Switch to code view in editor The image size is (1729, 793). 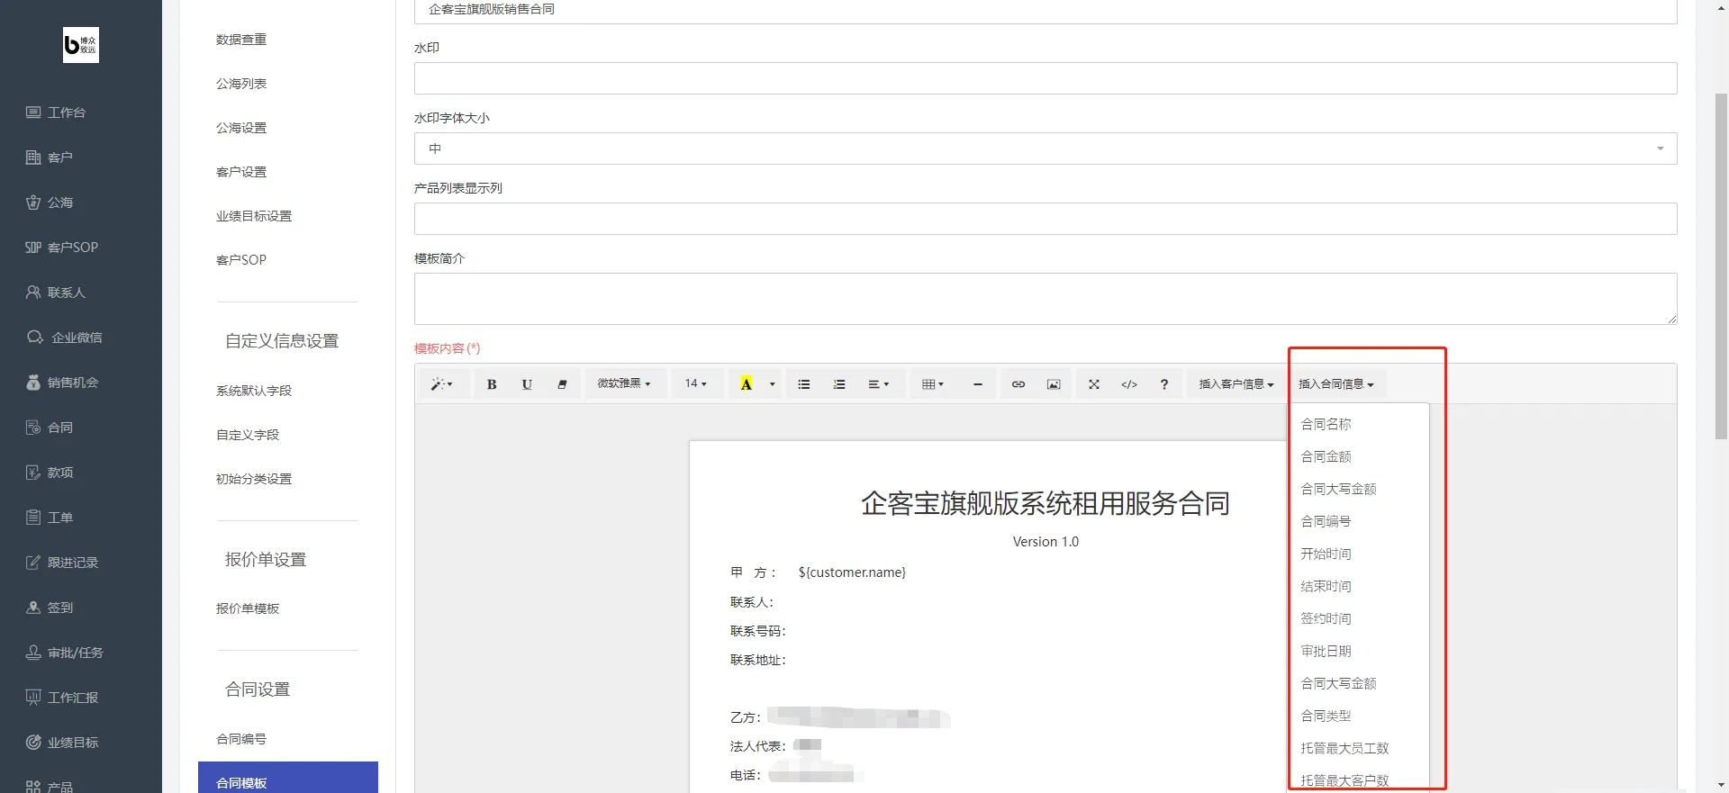point(1129,384)
